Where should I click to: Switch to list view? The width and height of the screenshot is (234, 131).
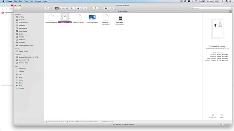[60, 8]
